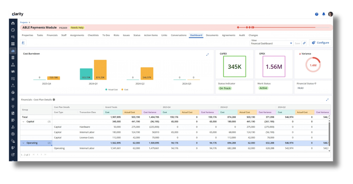
Task: Expand the Cost Burndown panel to fullscreen
Action: [x=207, y=54]
